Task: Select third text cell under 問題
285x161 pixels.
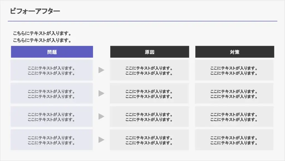Action: [52, 116]
